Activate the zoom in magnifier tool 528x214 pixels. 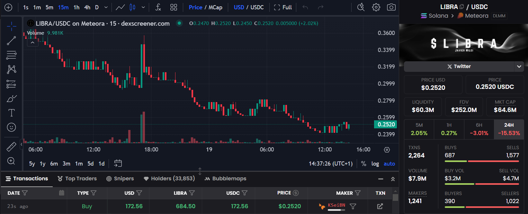pos(11,161)
